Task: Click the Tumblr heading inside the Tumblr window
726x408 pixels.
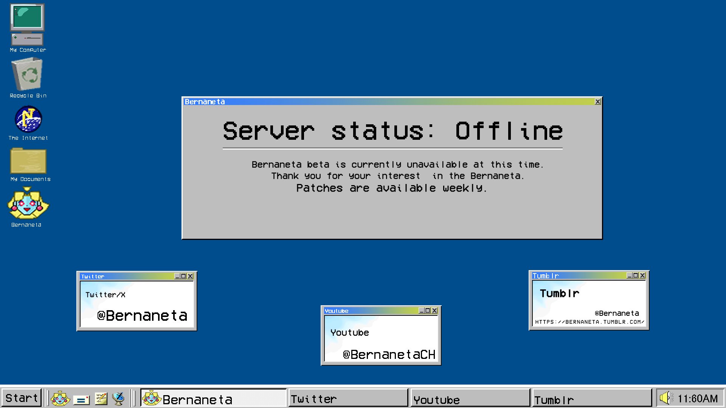Action: click(x=559, y=294)
